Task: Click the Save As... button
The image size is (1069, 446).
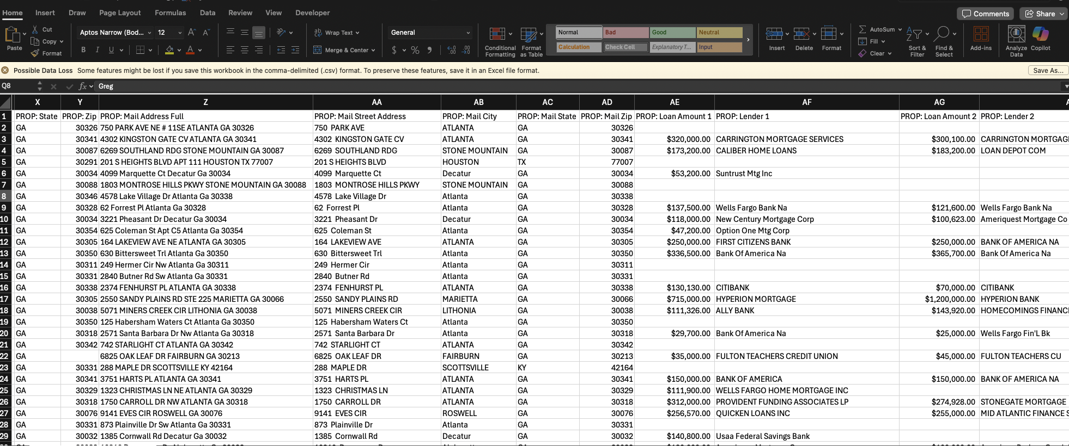Action: click(1048, 70)
